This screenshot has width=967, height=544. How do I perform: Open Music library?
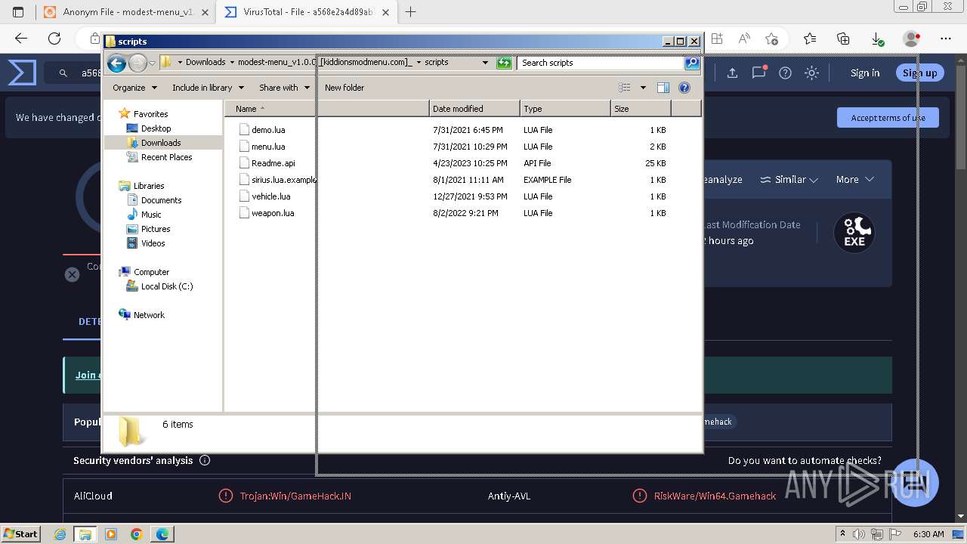(151, 215)
